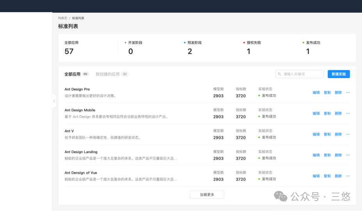Switch to the 全部应用 tab

click(x=72, y=74)
